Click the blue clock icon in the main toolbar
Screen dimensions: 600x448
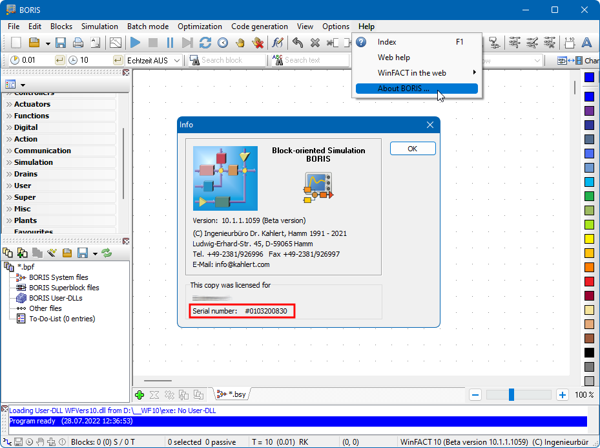point(223,43)
